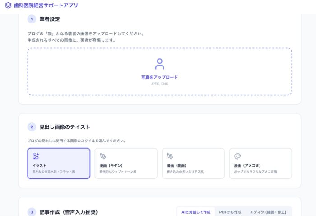Select the 漫画（アメコミ） style option
Screen dimensions: 316x216
260,164
